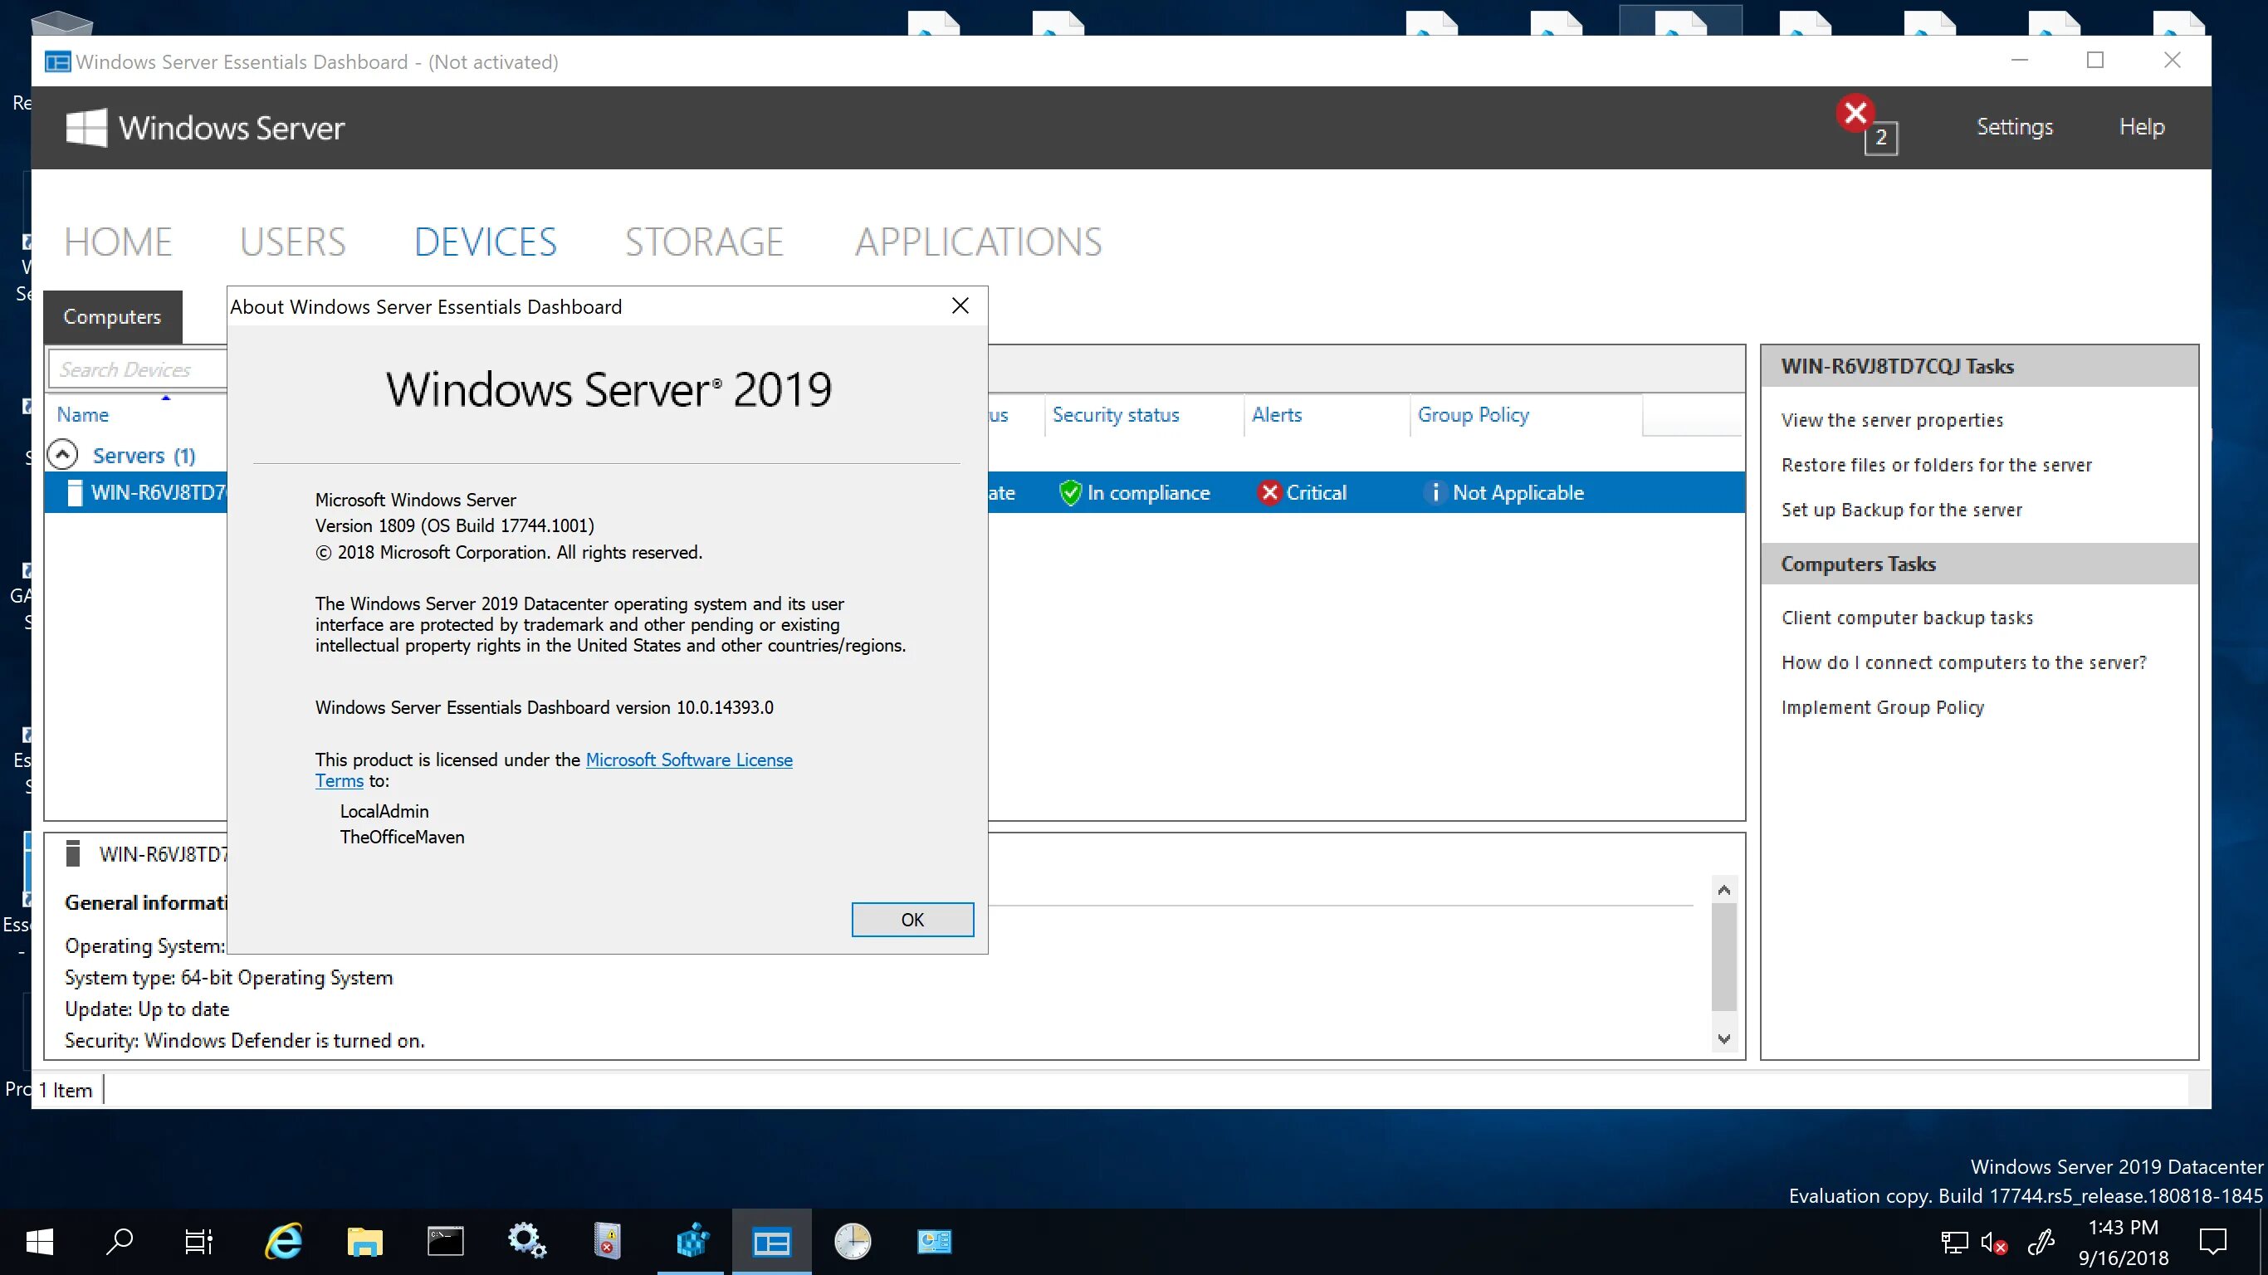Image resolution: width=2268 pixels, height=1275 pixels.
Task: Click OK to close the About dialog
Action: point(912,919)
